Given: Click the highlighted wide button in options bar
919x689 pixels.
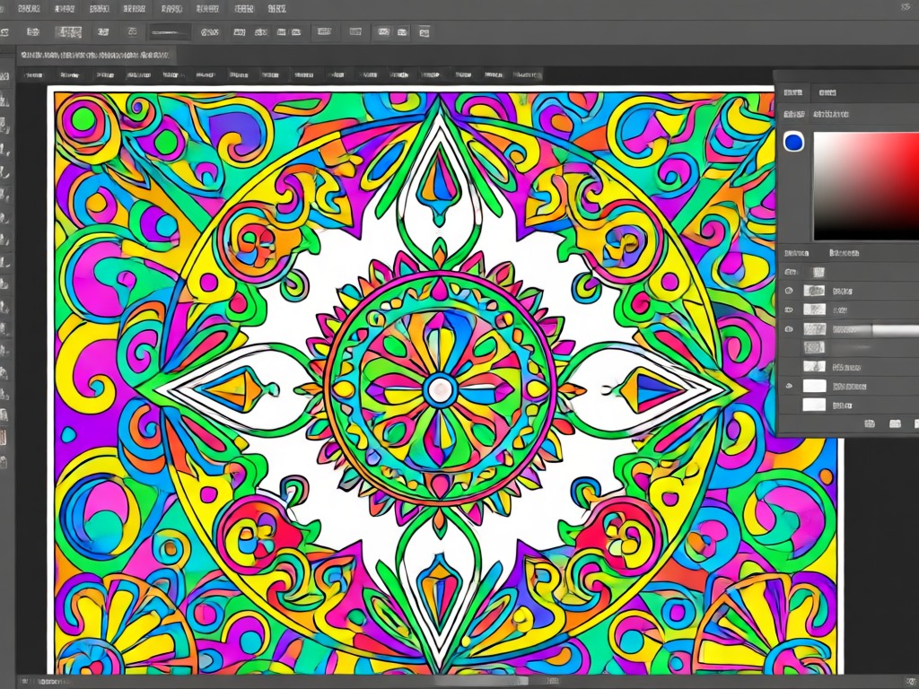Looking at the screenshot, I should click(68, 32).
